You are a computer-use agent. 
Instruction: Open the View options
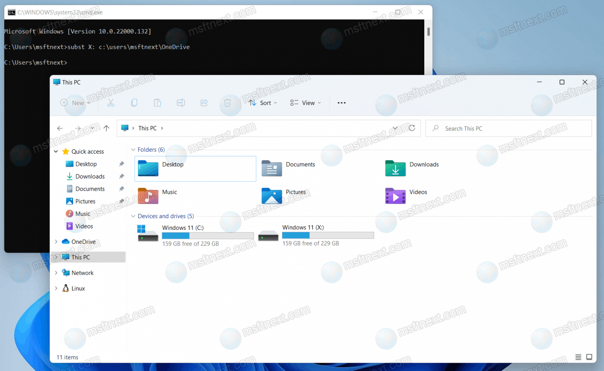pos(305,103)
